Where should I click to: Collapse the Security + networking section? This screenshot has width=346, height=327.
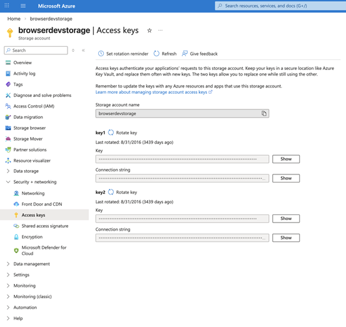(x=8, y=182)
